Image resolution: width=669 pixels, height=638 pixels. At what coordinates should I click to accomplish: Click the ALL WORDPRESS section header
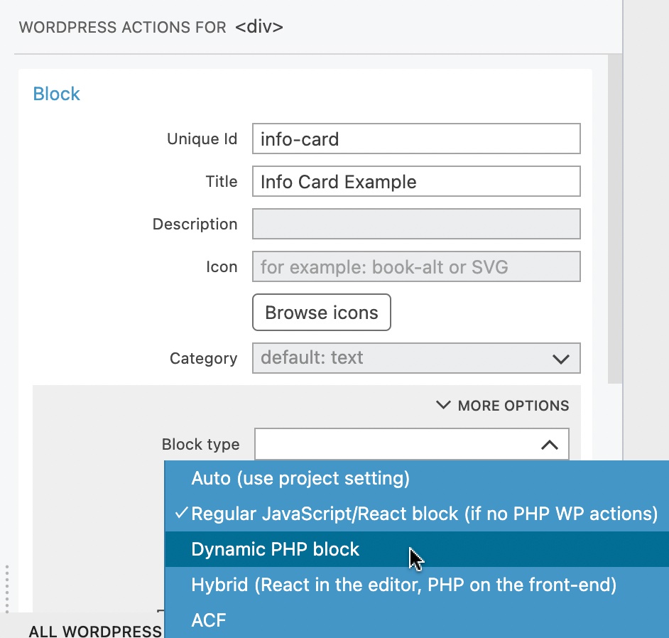95,631
